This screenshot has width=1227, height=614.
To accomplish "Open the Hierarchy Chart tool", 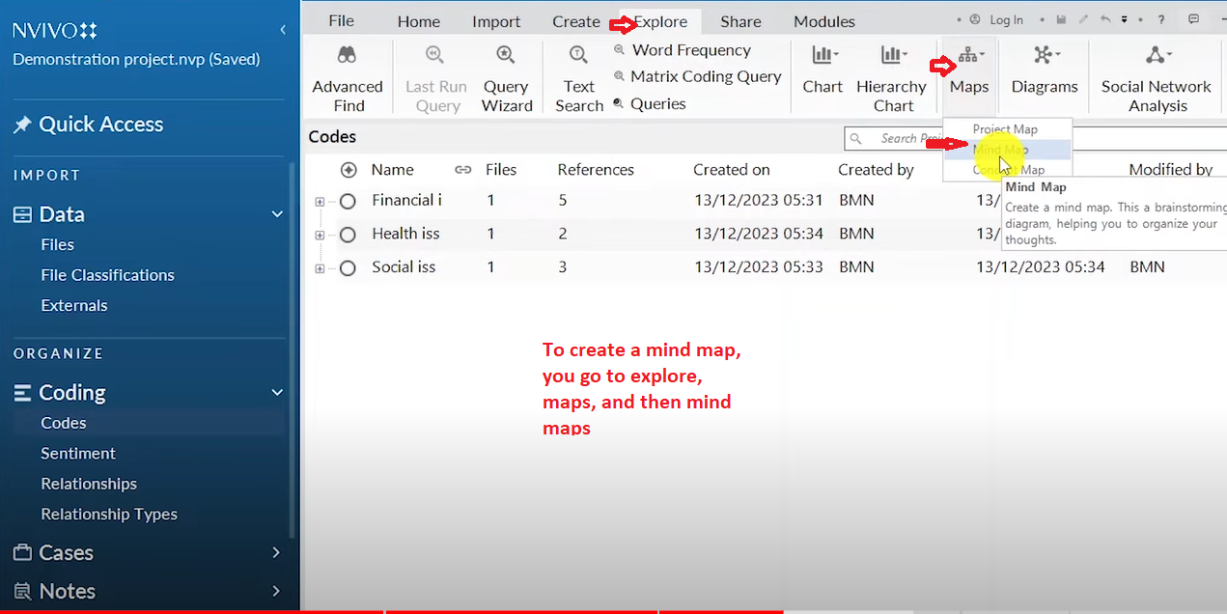I will [891, 78].
